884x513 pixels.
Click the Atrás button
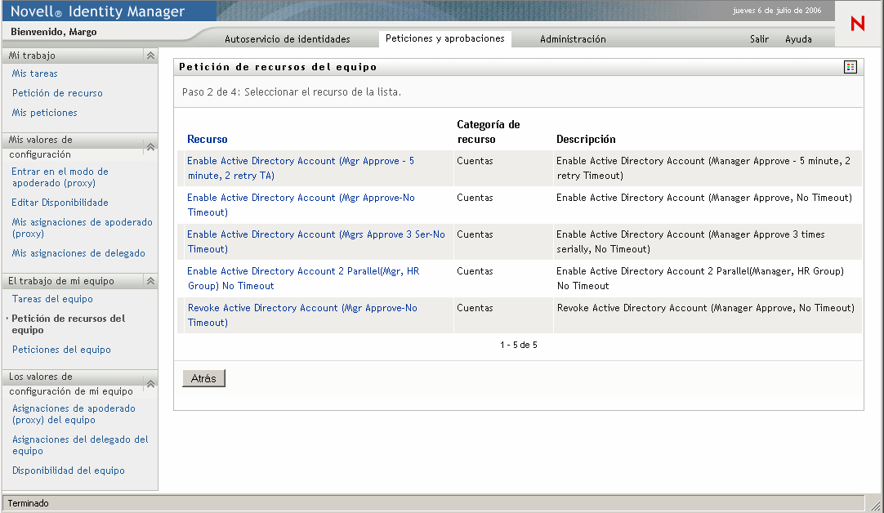click(203, 378)
